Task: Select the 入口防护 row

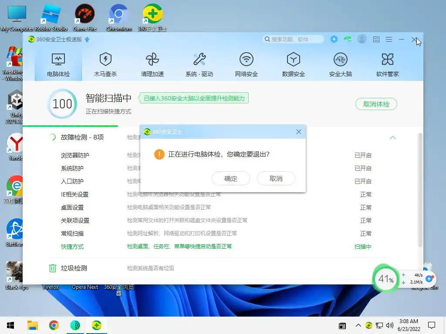Action: 216,181
